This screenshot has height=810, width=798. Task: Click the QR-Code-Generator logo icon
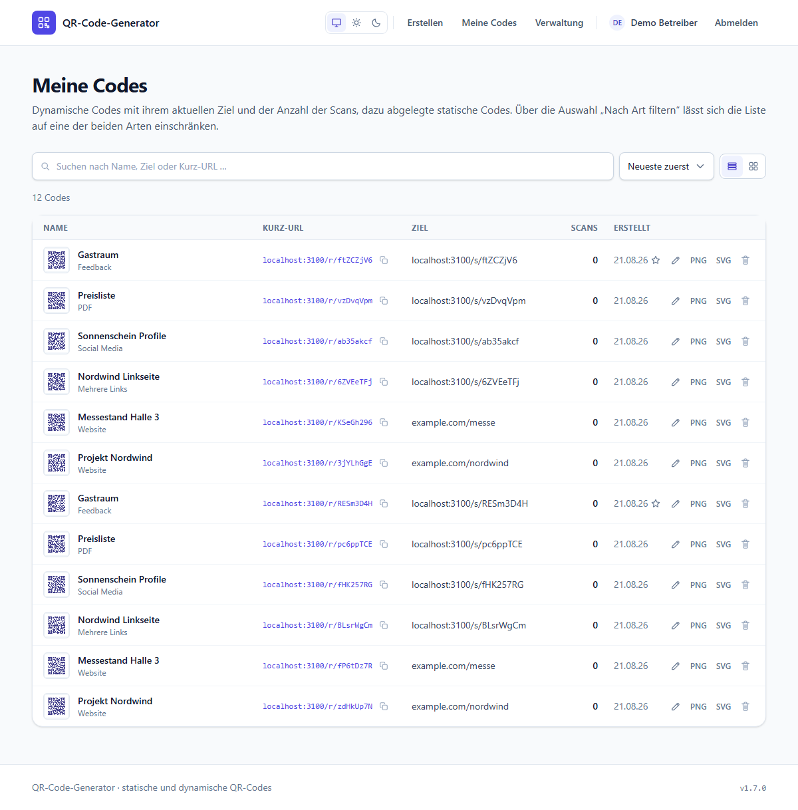[44, 23]
